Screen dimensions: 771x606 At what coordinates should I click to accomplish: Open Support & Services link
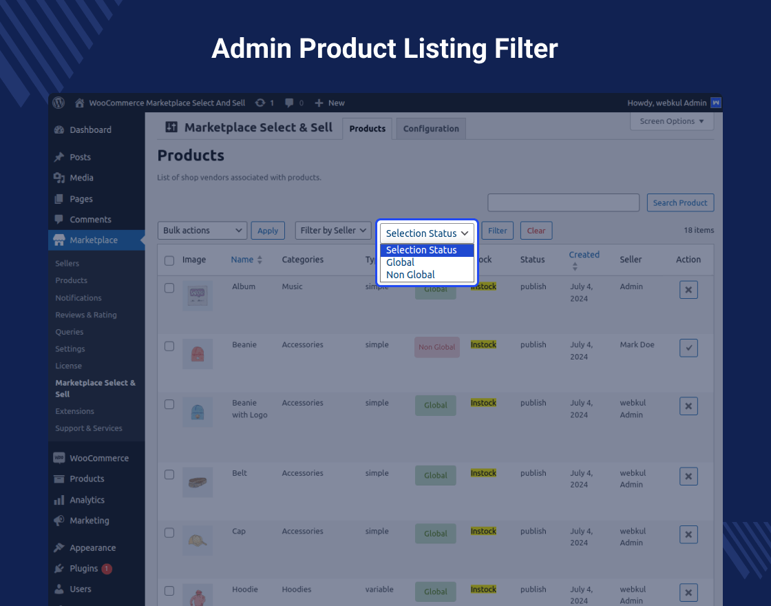pos(89,428)
